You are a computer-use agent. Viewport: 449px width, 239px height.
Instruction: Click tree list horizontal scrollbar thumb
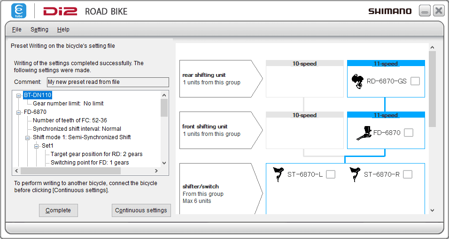click(x=70, y=171)
